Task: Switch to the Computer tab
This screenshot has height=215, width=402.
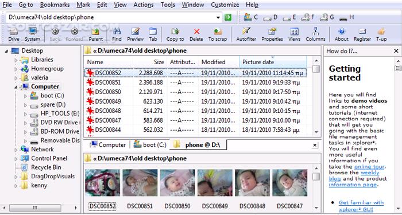Action: coord(107,145)
